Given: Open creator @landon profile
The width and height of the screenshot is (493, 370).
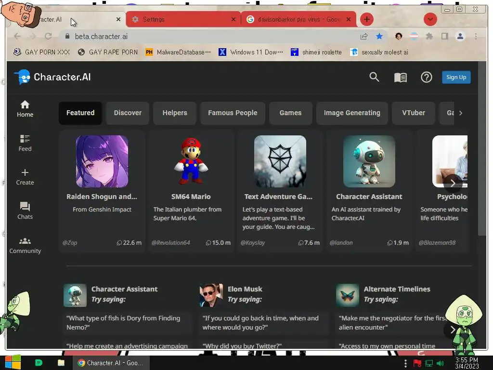Looking at the screenshot, I should coord(341,243).
